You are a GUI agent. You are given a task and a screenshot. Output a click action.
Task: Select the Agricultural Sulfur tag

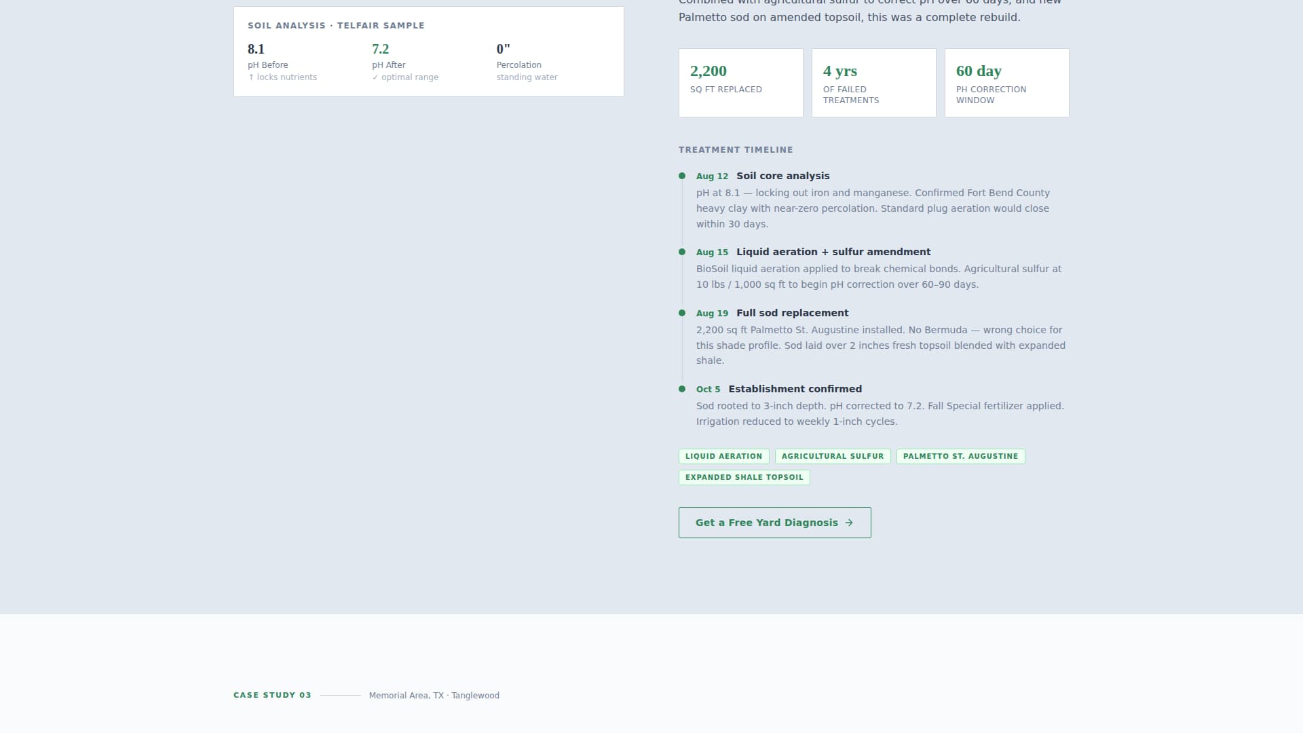pos(833,456)
